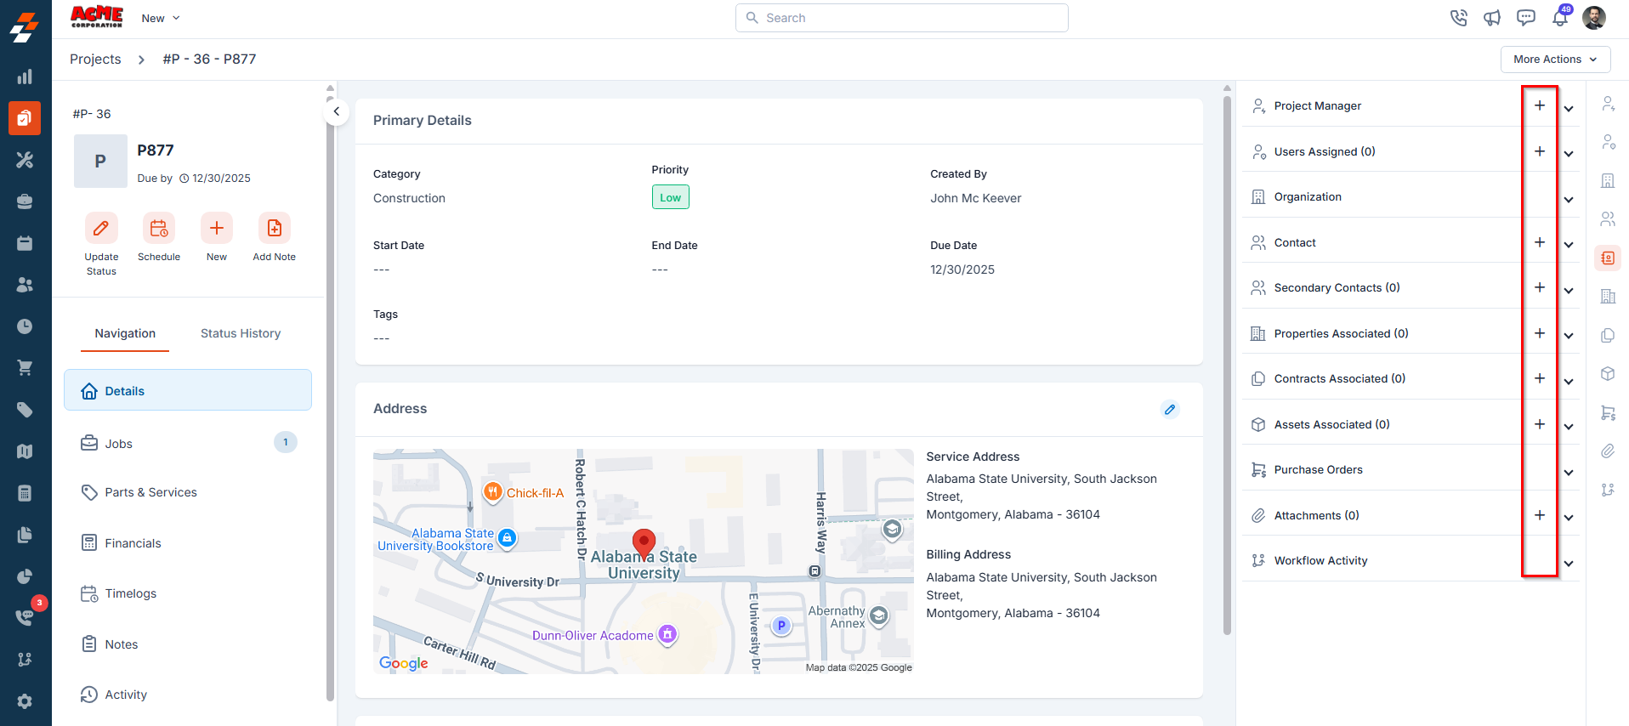The width and height of the screenshot is (1629, 726).
Task: Click the Add Note icon
Action: point(274,229)
